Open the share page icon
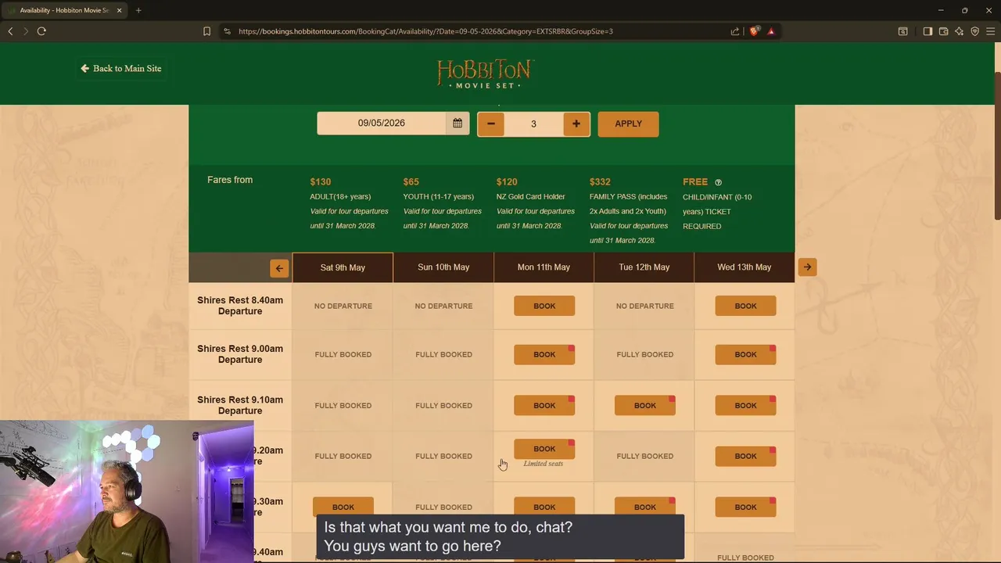Viewport: 1001px width, 563px height. (735, 31)
